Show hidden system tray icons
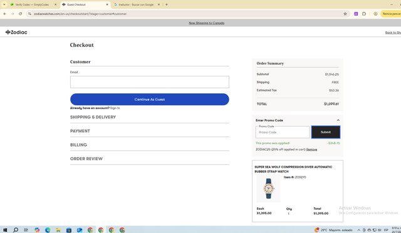401x233 pixels. click(x=359, y=230)
